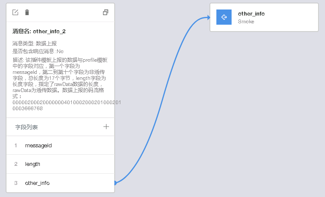
Task: Click row number 3 in field list
Action: [16, 183]
